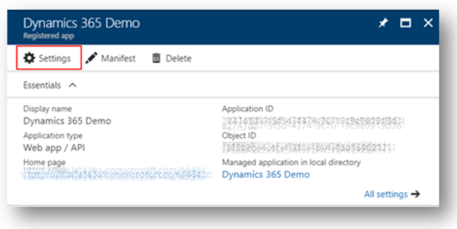Click the arrow beside All settings
457x229 pixels.
click(x=415, y=194)
